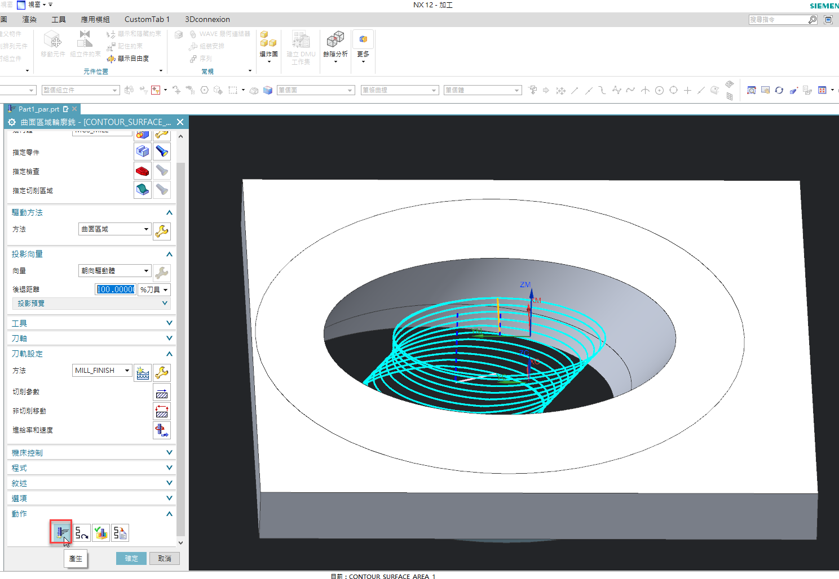Open the CustomTab 1 ribbon tab

click(x=147, y=19)
